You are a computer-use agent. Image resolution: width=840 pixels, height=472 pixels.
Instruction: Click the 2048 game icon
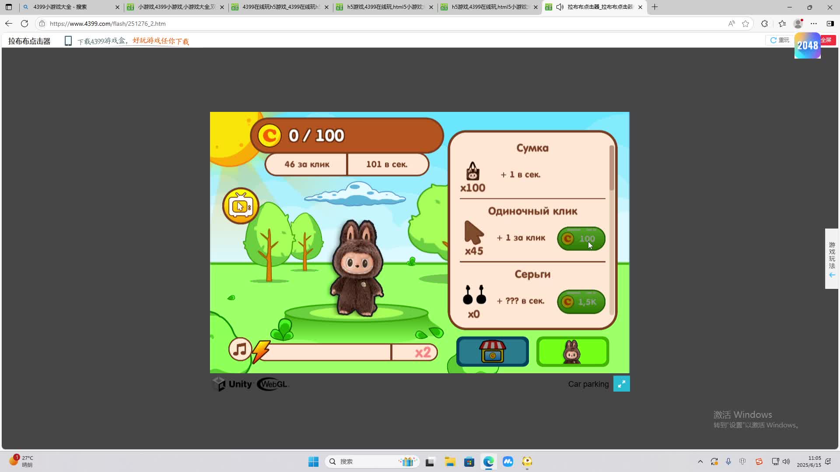coord(807,45)
